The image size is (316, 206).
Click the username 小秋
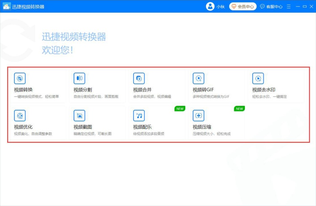coord(221,7)
